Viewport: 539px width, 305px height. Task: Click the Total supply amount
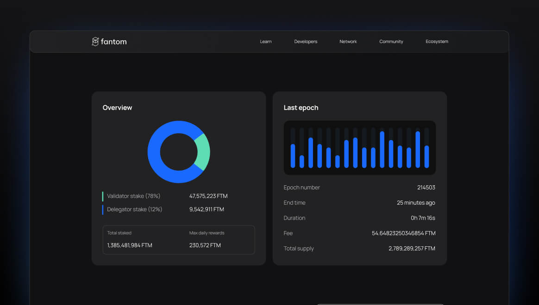click(x=412, y=249)
